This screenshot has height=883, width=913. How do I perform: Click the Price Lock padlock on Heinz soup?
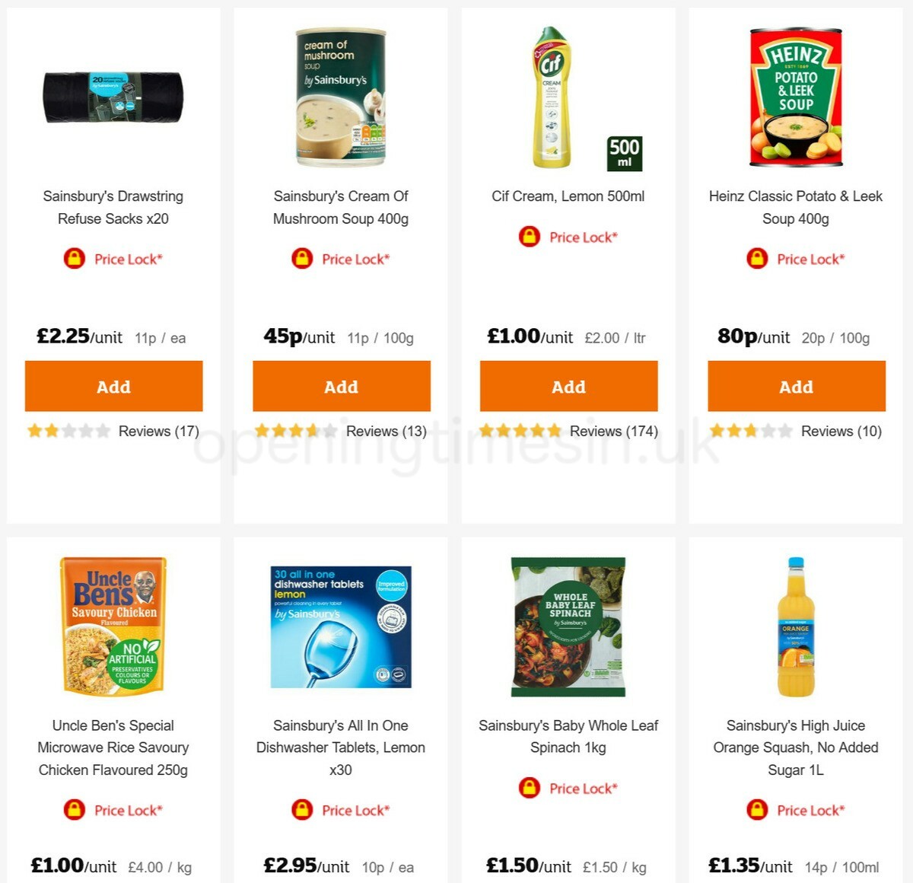click(756, 259)
